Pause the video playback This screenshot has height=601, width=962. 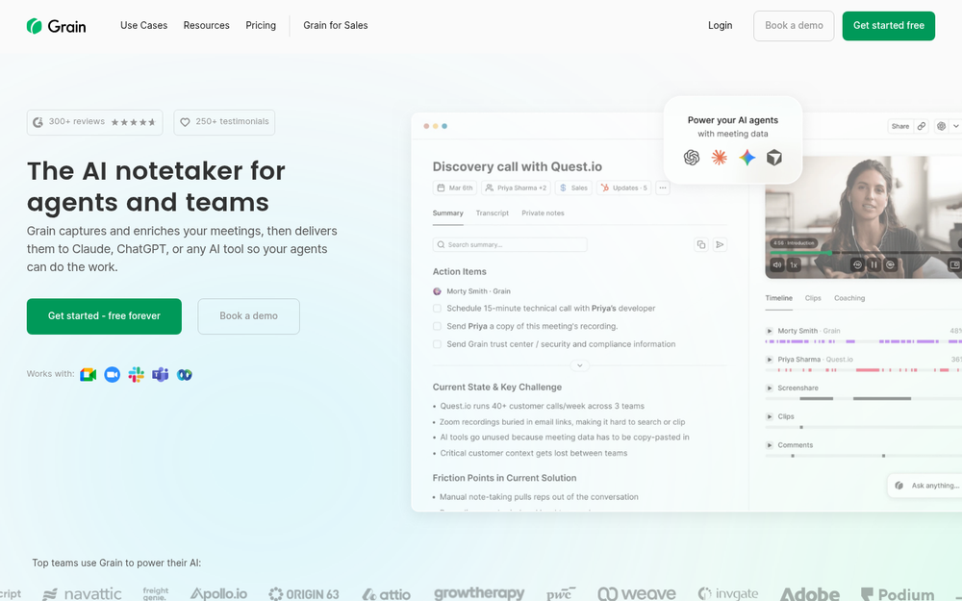point(873,265)
